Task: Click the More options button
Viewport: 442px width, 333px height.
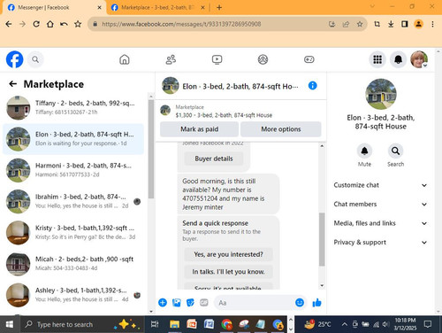Action: (281, 129)
